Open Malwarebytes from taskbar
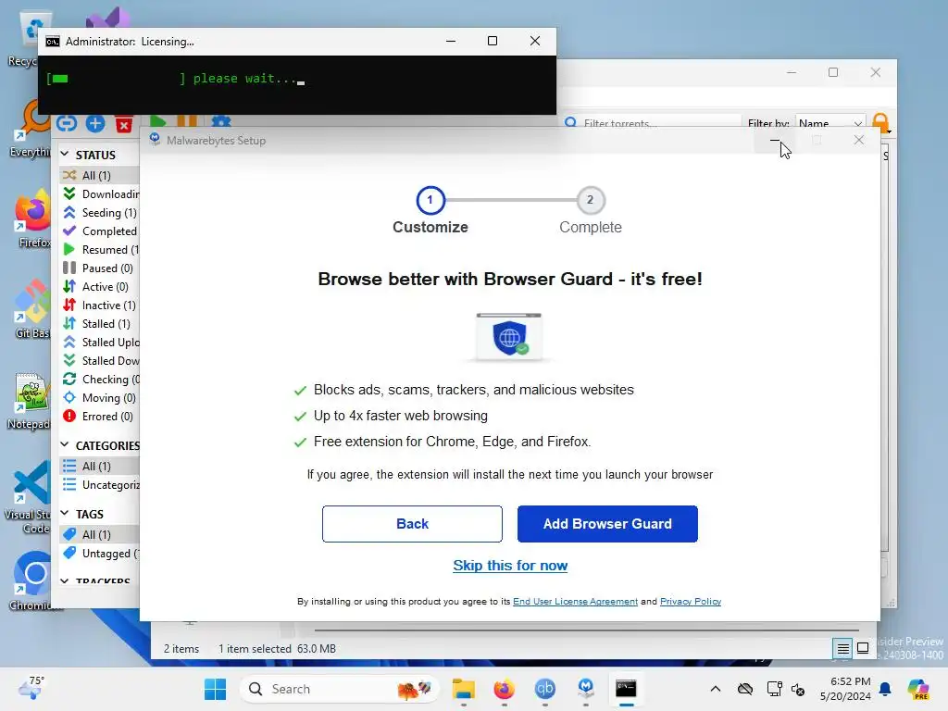 pyautogui.click(x=585, y=688)
